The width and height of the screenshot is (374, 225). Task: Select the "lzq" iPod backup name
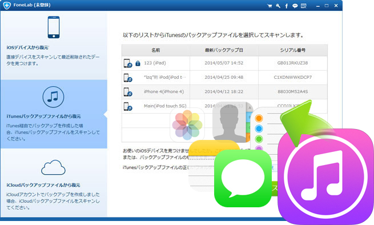165,77
